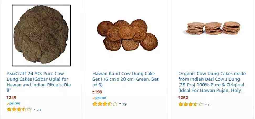Click the ₹249 price
The width and height of the screenshot is (255, 119).
[12, 98]
